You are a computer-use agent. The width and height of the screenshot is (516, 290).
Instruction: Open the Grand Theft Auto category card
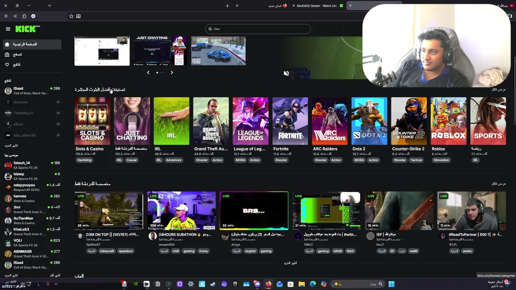(x=211, y=121)
